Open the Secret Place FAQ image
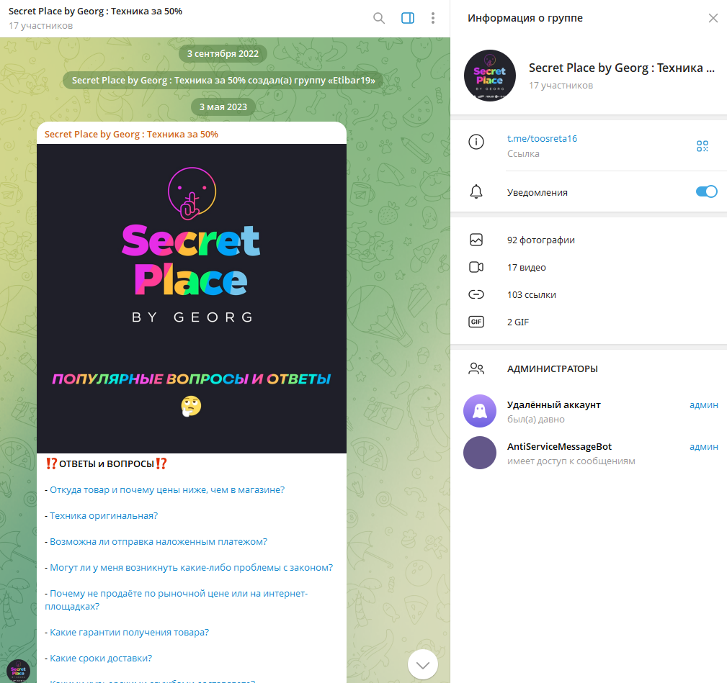The image size is (727, 683). pos(192,299)
